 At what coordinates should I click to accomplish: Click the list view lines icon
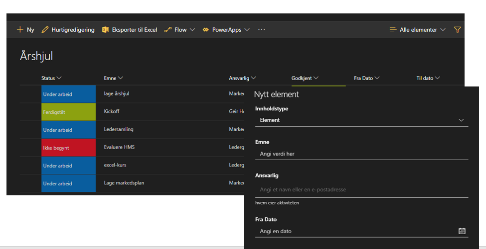393,30
